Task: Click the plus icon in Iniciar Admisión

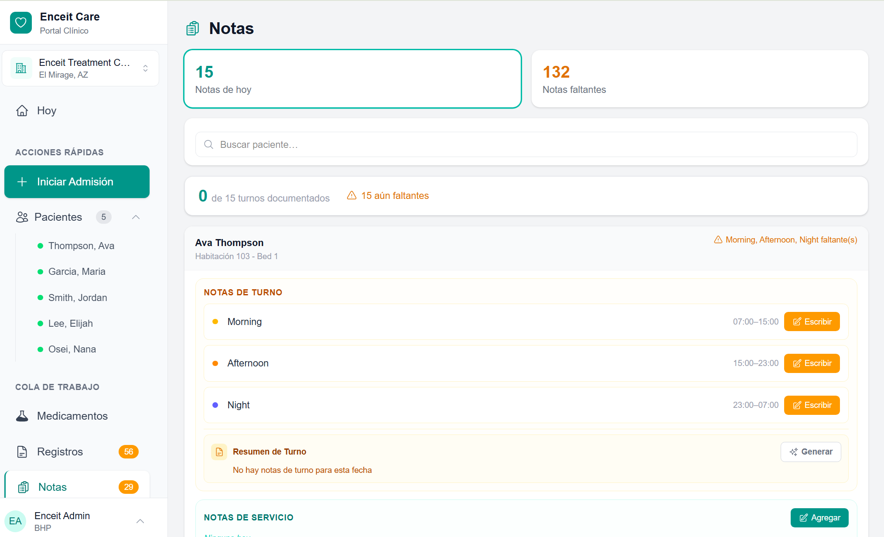Action: point(22,182)
